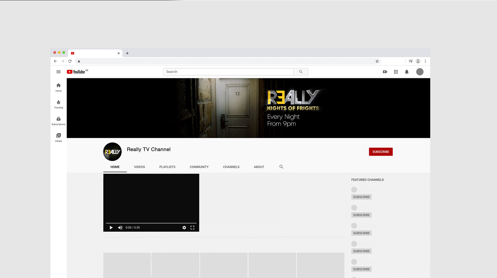This screenshot has width=497, height=278.
Task: Switch to the COMMUNITY tab
Action: 199,167
